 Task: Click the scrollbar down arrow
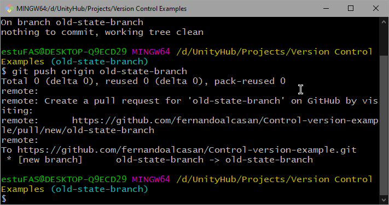pos(384,200)
